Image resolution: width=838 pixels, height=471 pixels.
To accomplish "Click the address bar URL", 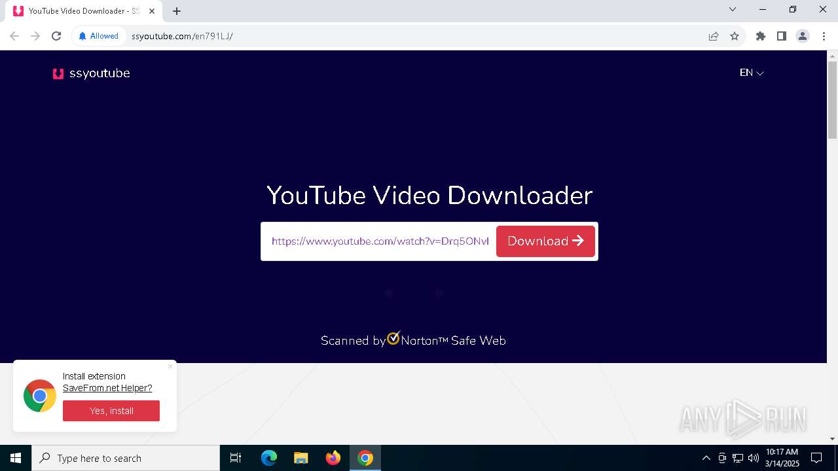I will pyautogui.click(x=182, y=36).
